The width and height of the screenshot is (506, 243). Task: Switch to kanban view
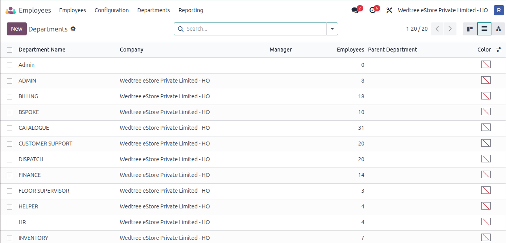click(x=469, y=29)
